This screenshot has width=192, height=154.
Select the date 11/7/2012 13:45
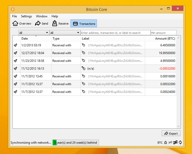tap(32, 76)
